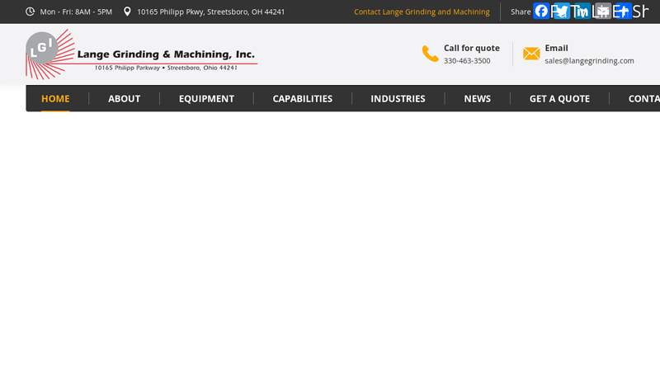Open the INDUSTRIES menu item
The image size is (660, 371).
(x=398, y=98)
